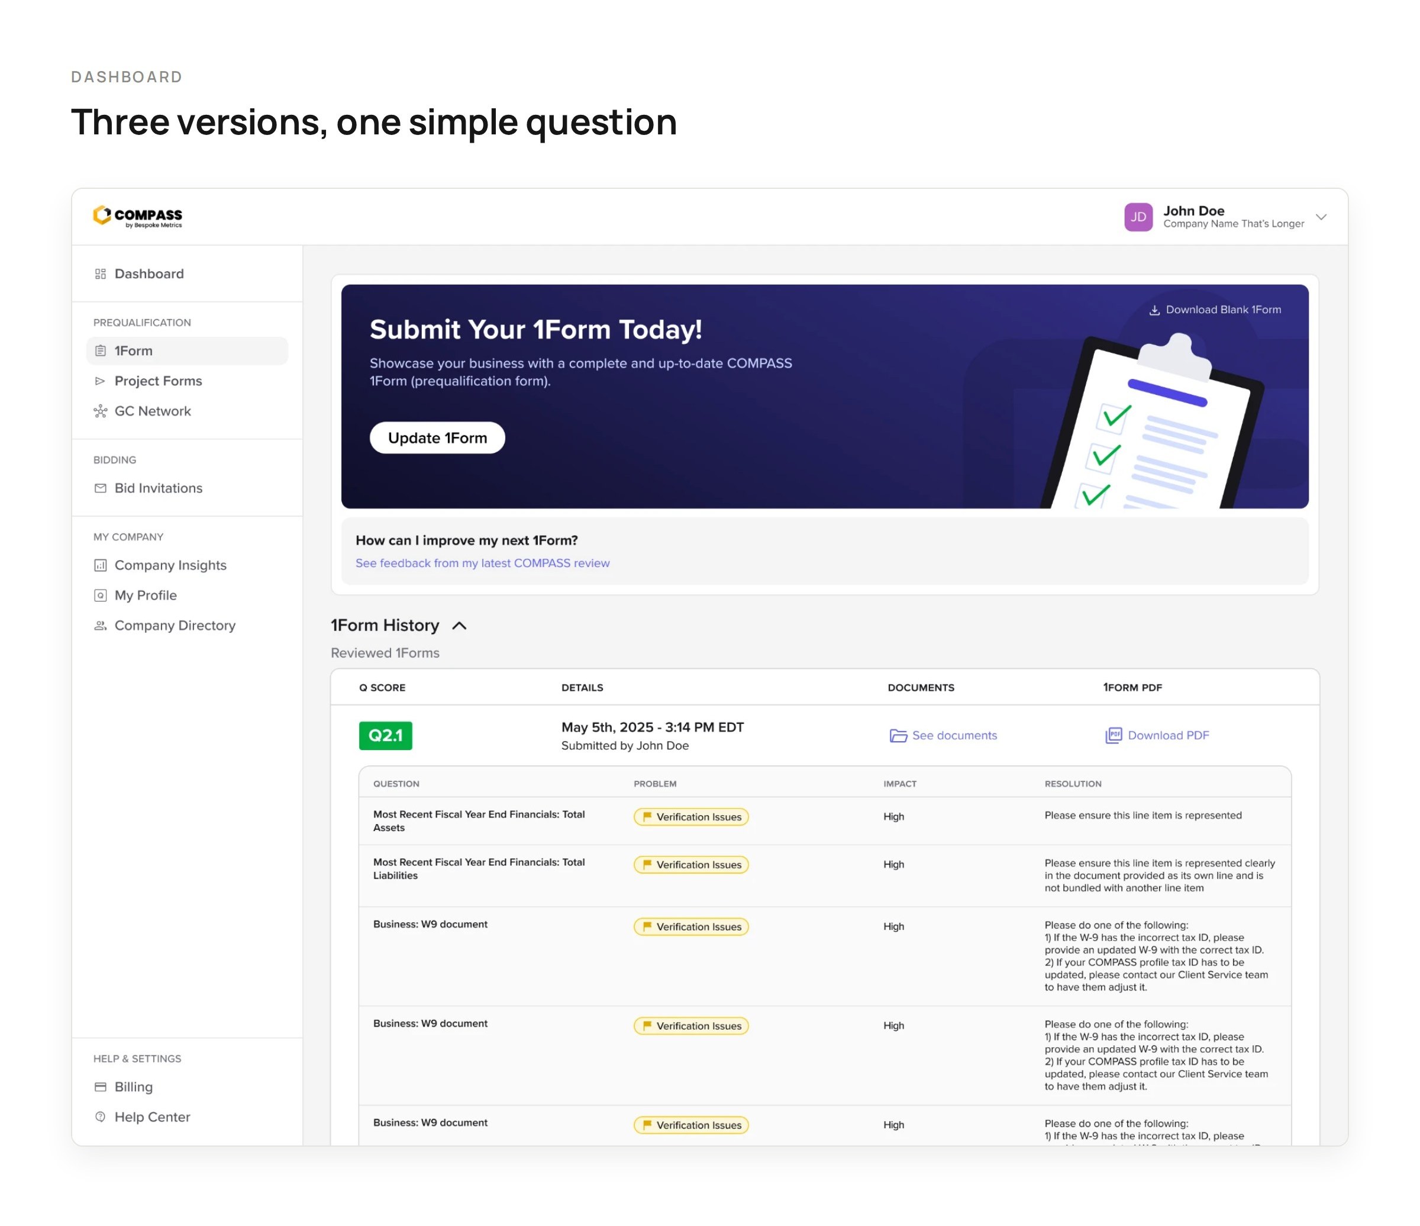Click 'Most Recent Fiscal Year End Financials: Total Liabilities'
This screenshot has height=1226, width=1420.
click(x=478, y=869)
